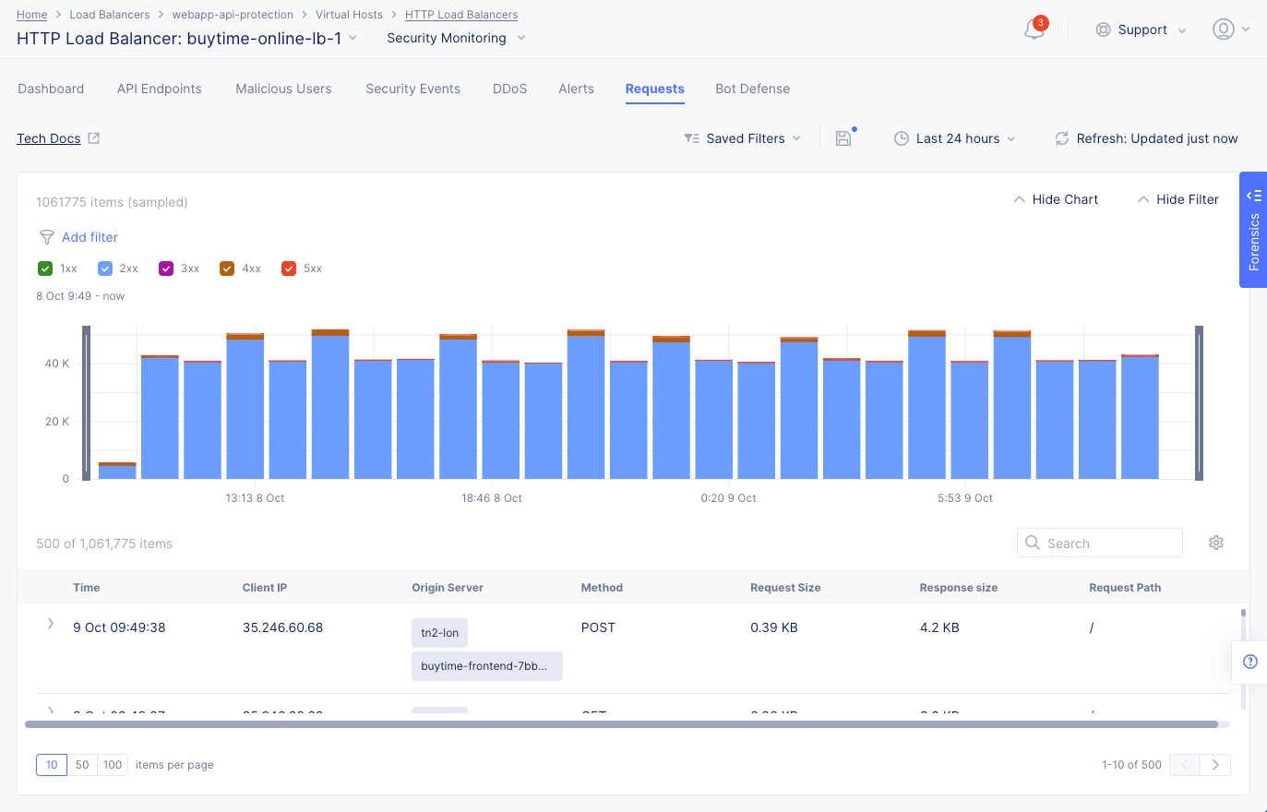Switch to the Security Events tab

click(412, 89)
